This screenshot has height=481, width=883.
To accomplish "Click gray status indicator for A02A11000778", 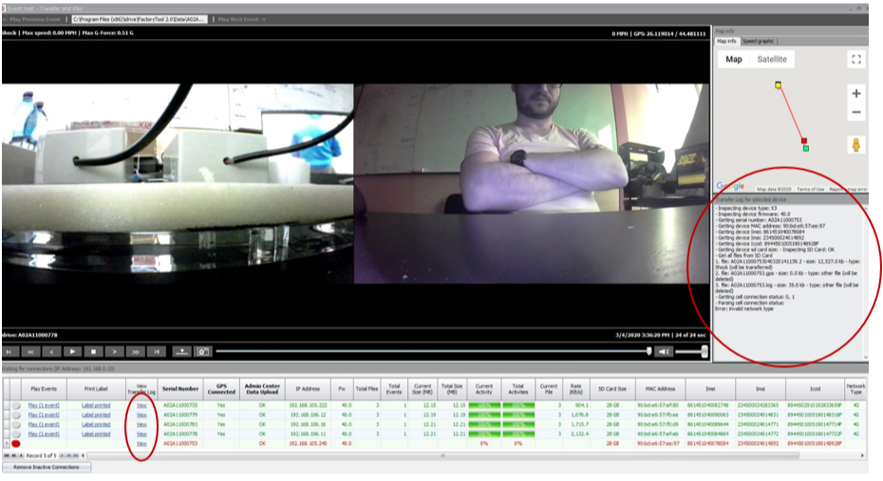I will click(x=16, y=434).
